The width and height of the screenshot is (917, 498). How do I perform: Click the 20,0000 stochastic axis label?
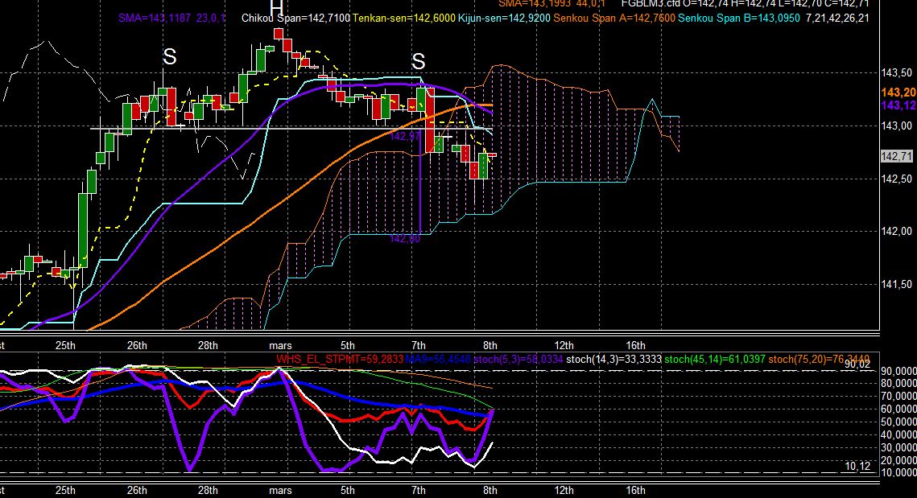tap(898, 460)
